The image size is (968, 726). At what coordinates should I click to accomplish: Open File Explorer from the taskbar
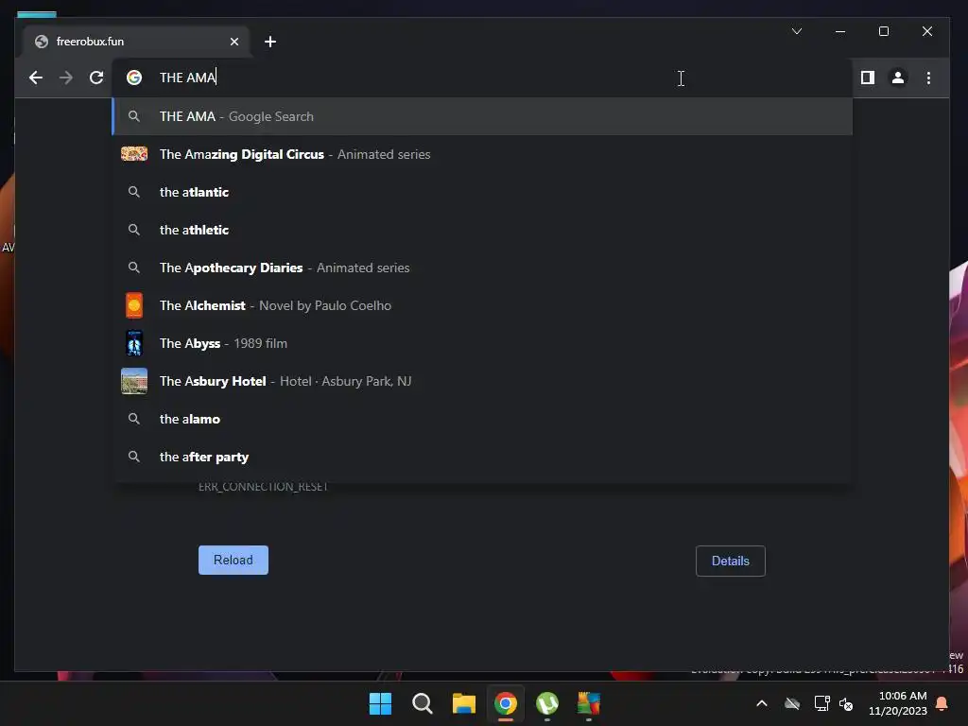463,703
